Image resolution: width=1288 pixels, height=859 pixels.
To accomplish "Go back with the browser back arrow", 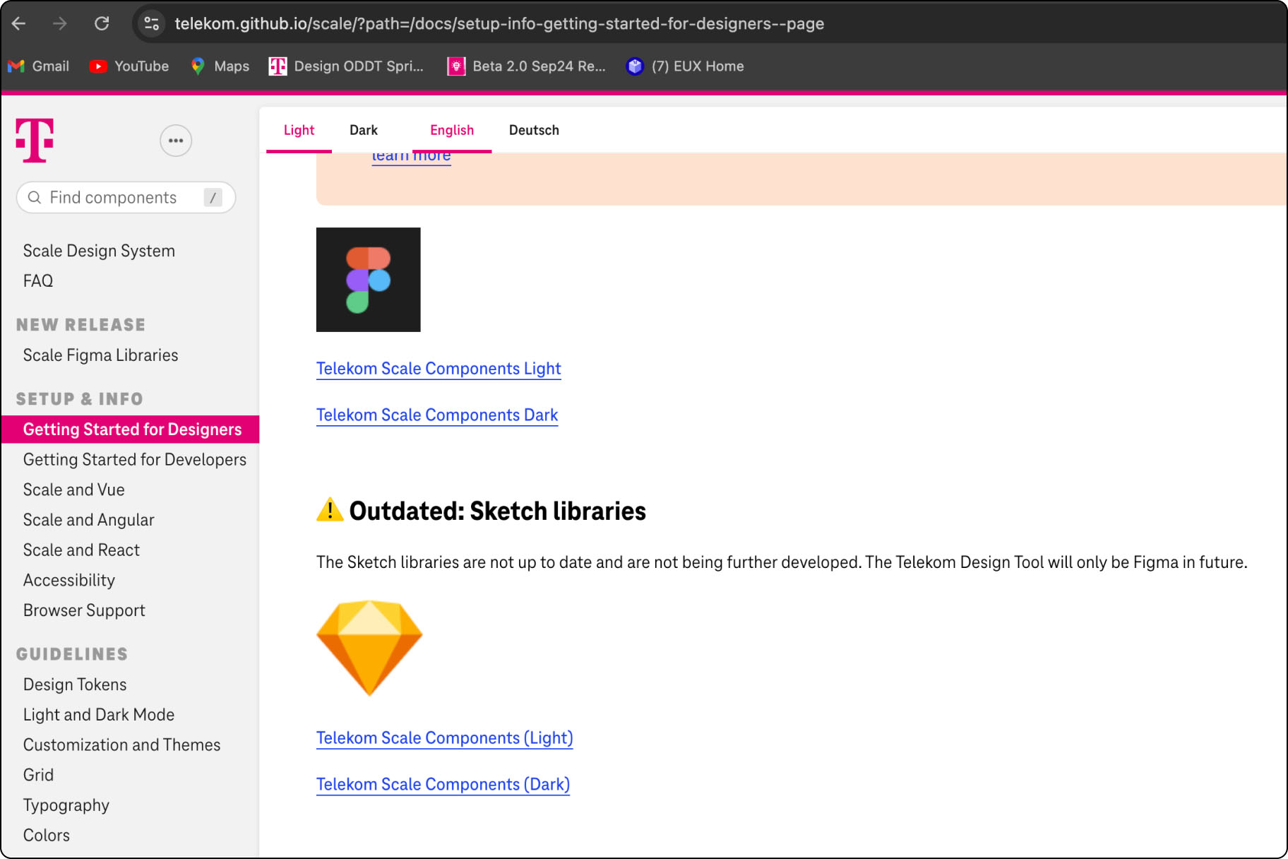I will (19, 23).
